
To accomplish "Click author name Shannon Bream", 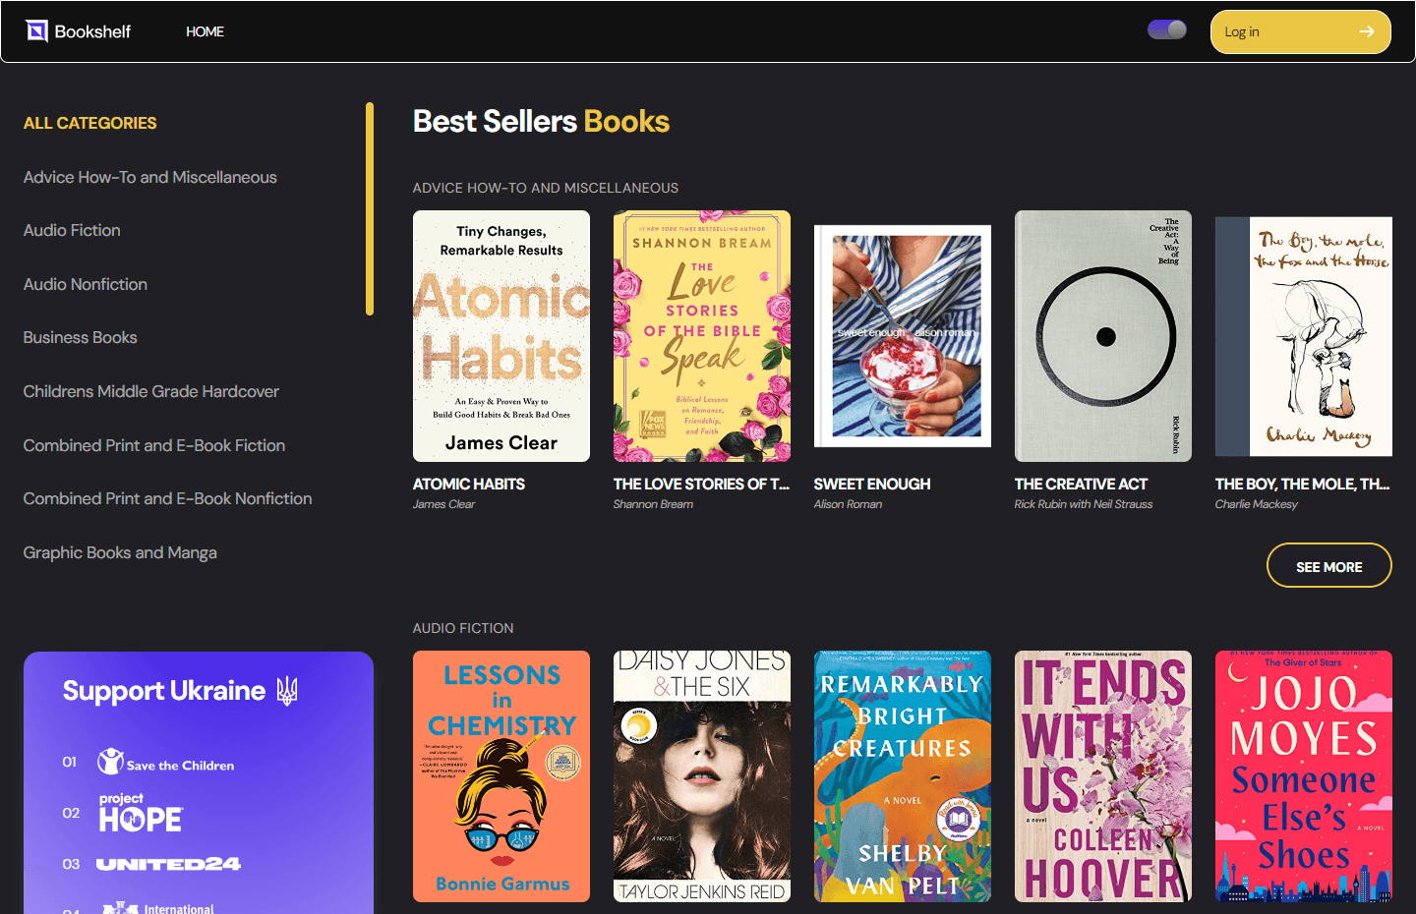I will [653, 504].
